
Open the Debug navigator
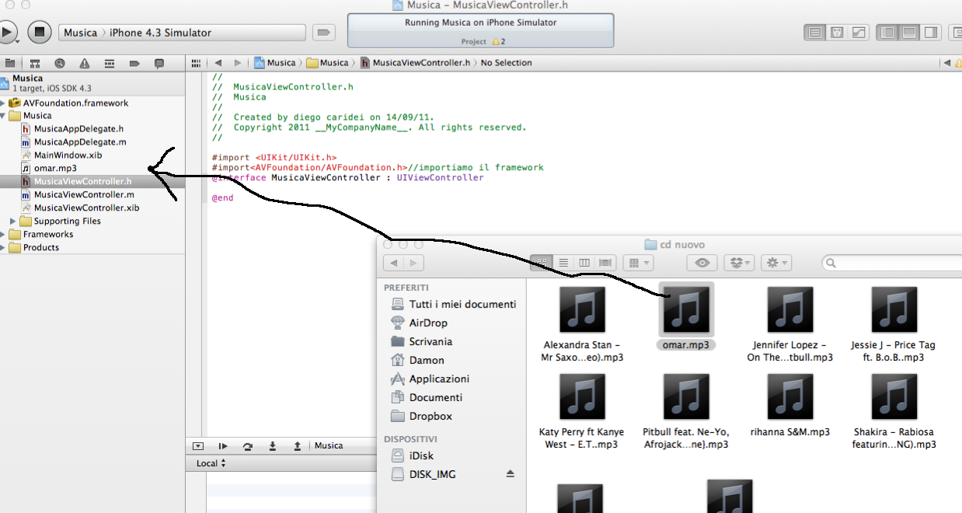(x=110, y=63)
